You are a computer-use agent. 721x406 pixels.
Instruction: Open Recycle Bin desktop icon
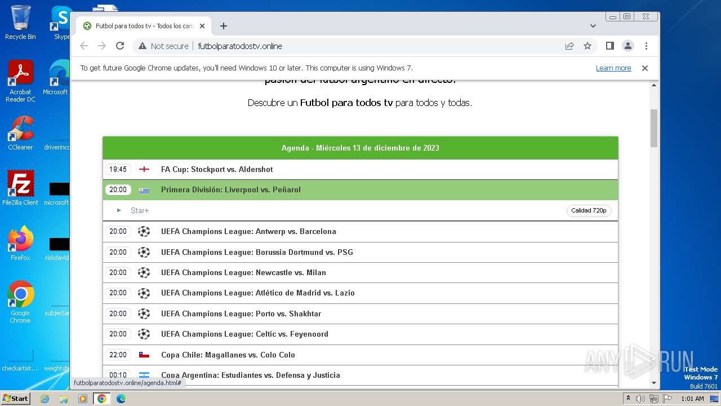tap(20, 23)
